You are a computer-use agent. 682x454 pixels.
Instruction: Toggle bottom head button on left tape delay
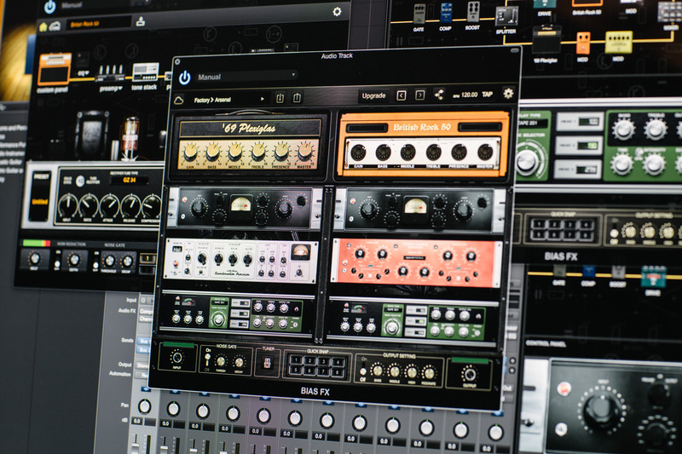pyautogui.click(x=240, y=324)
